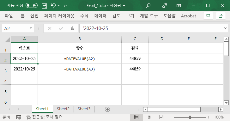
Task: Select cell containing 2022/10/25
Action: point(24,69)
